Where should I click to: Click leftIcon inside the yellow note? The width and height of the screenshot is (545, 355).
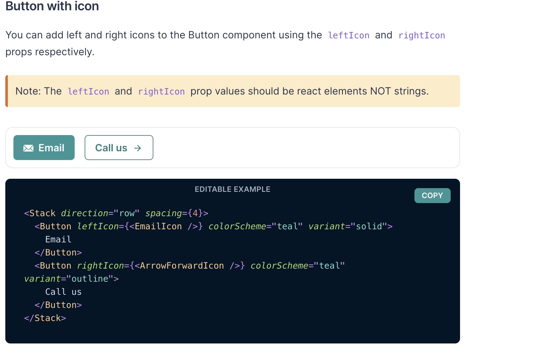(88, 92)
